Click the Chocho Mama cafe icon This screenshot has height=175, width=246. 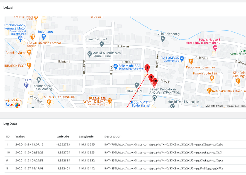pos(29,52)
